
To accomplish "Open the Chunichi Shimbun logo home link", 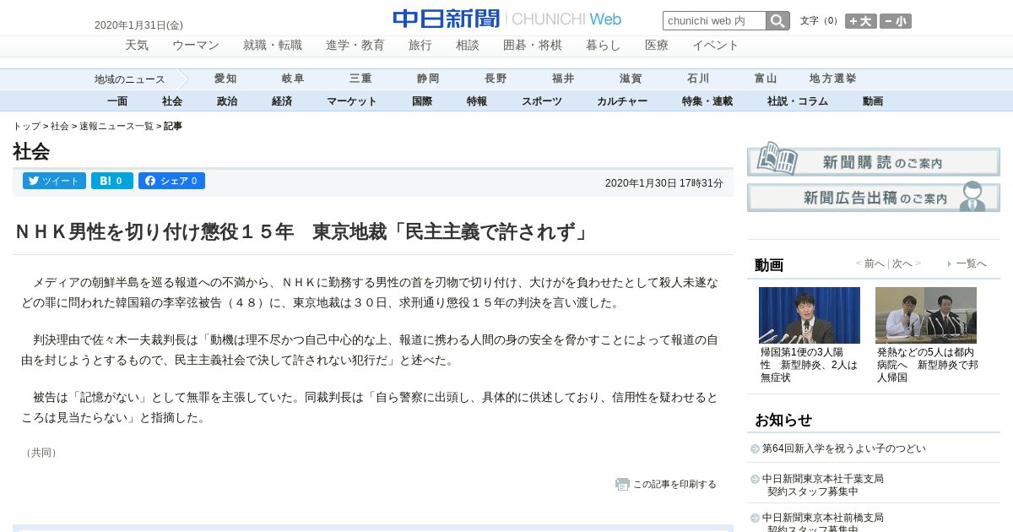I will tap(506, 19).
